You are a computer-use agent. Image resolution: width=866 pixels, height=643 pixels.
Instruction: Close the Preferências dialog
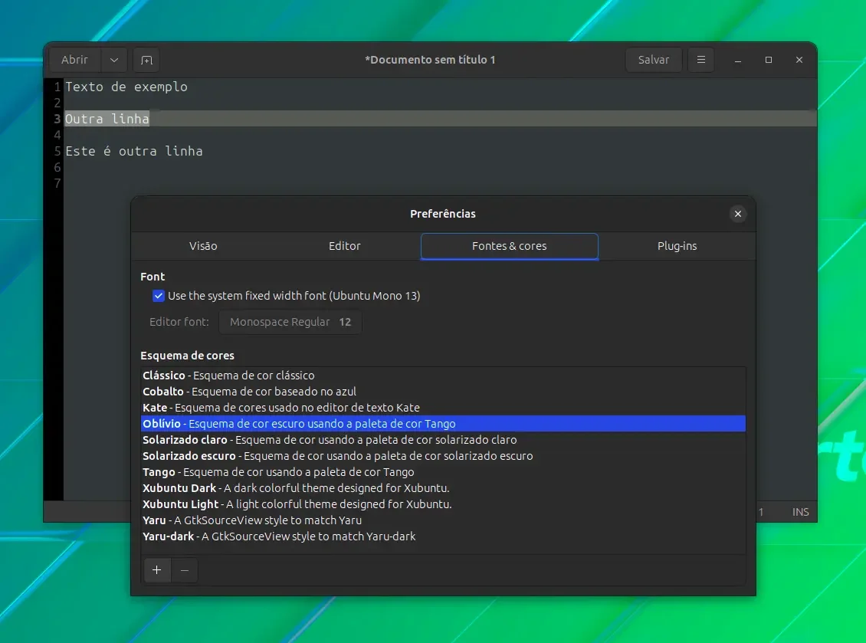click(738, 214)
